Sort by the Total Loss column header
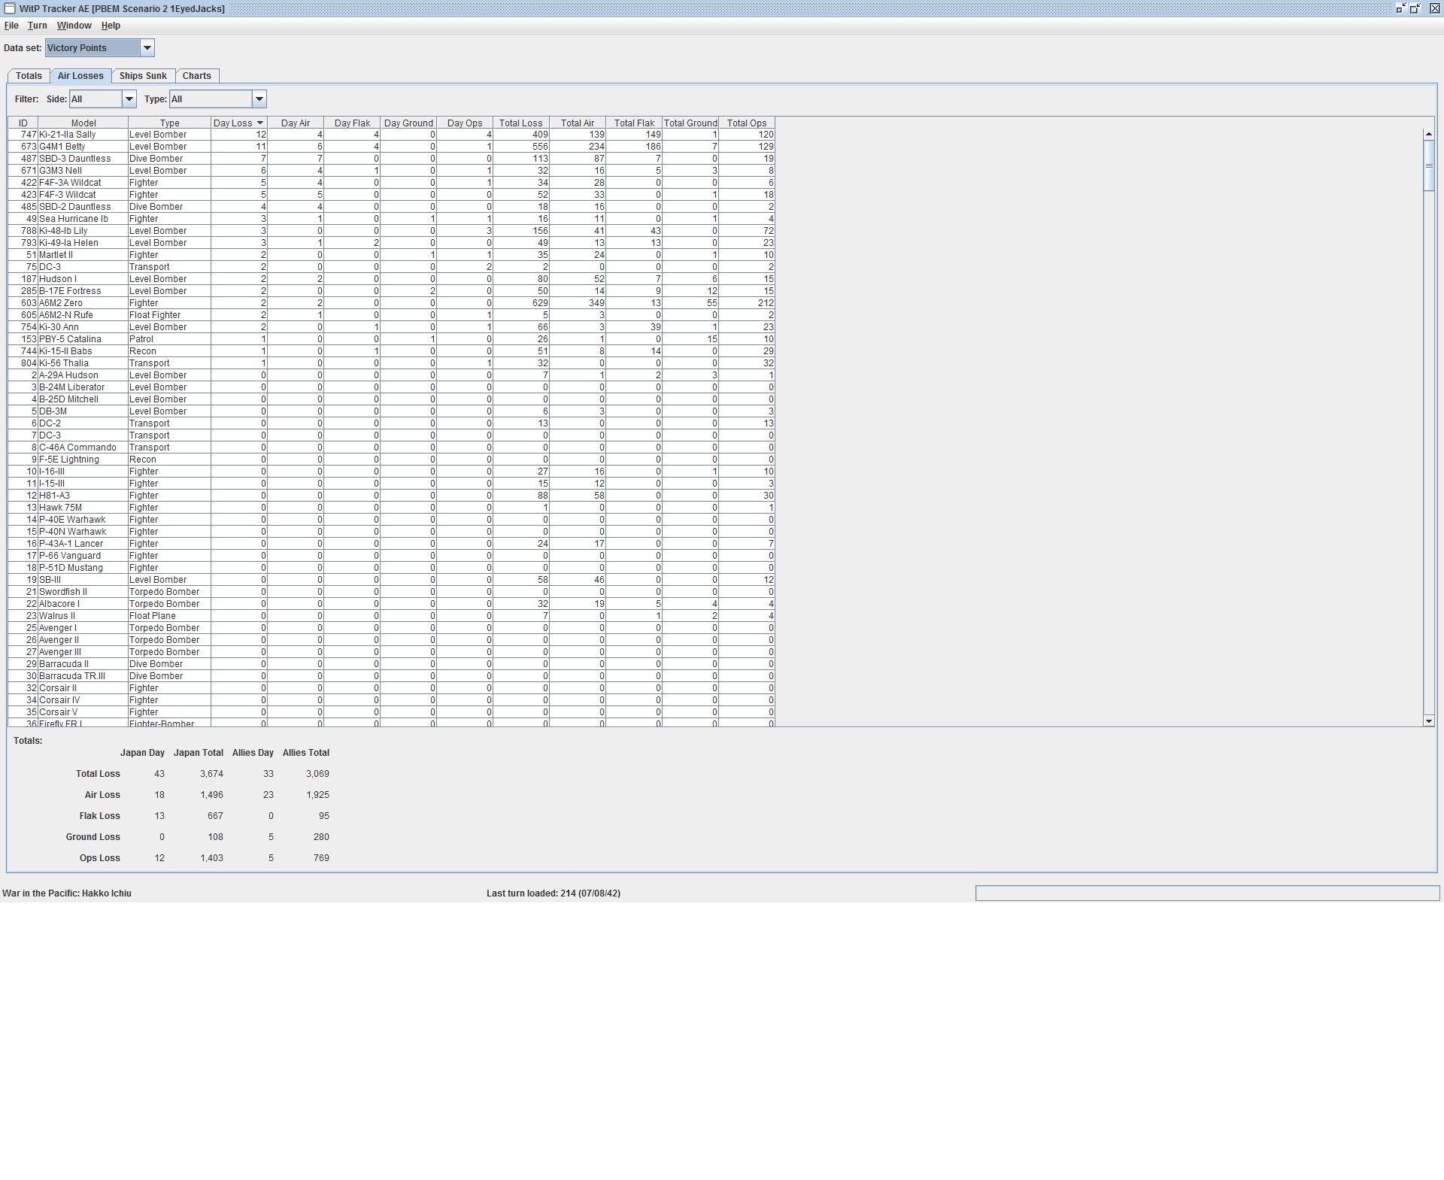The width and height of the screenshot is (1444, 1180). pyautogui.click(x=520, y=123)
